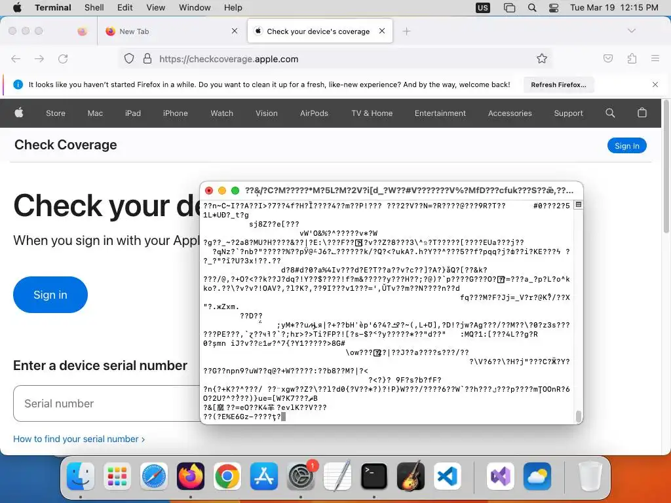Open the AirPods nav item
Viewport: 671px width, 503px height.
[x=314, y=113]
